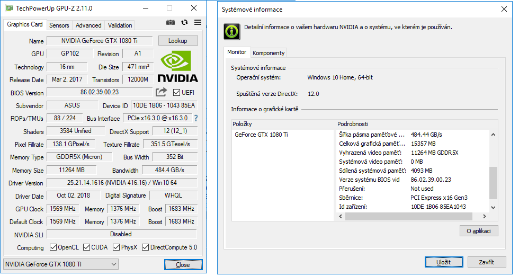Toggle the UEFI checkbox
Image resolution: width=519 pixels, height=276 pixels.
click(x=177, y=93)
